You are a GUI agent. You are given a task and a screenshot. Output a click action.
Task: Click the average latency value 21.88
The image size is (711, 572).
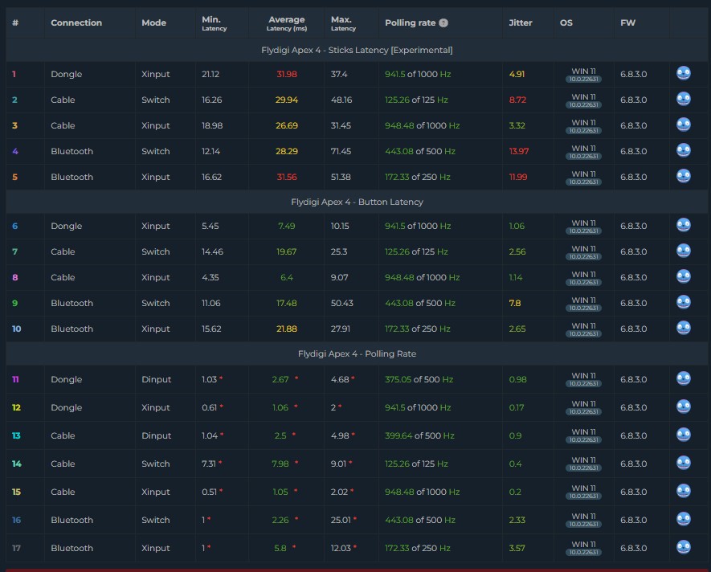[287, 329]
